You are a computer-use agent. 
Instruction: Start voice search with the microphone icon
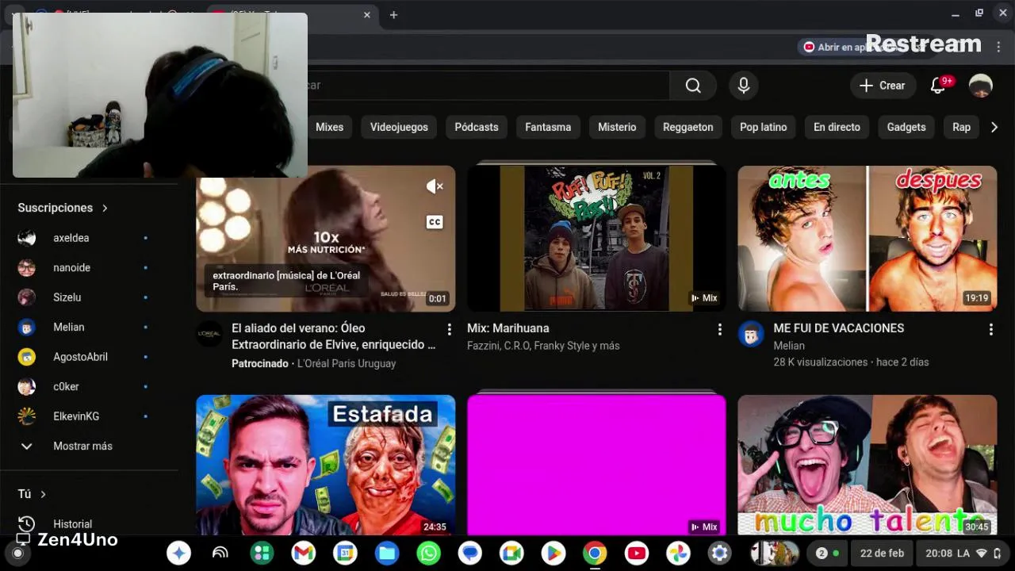pos(744,86)
